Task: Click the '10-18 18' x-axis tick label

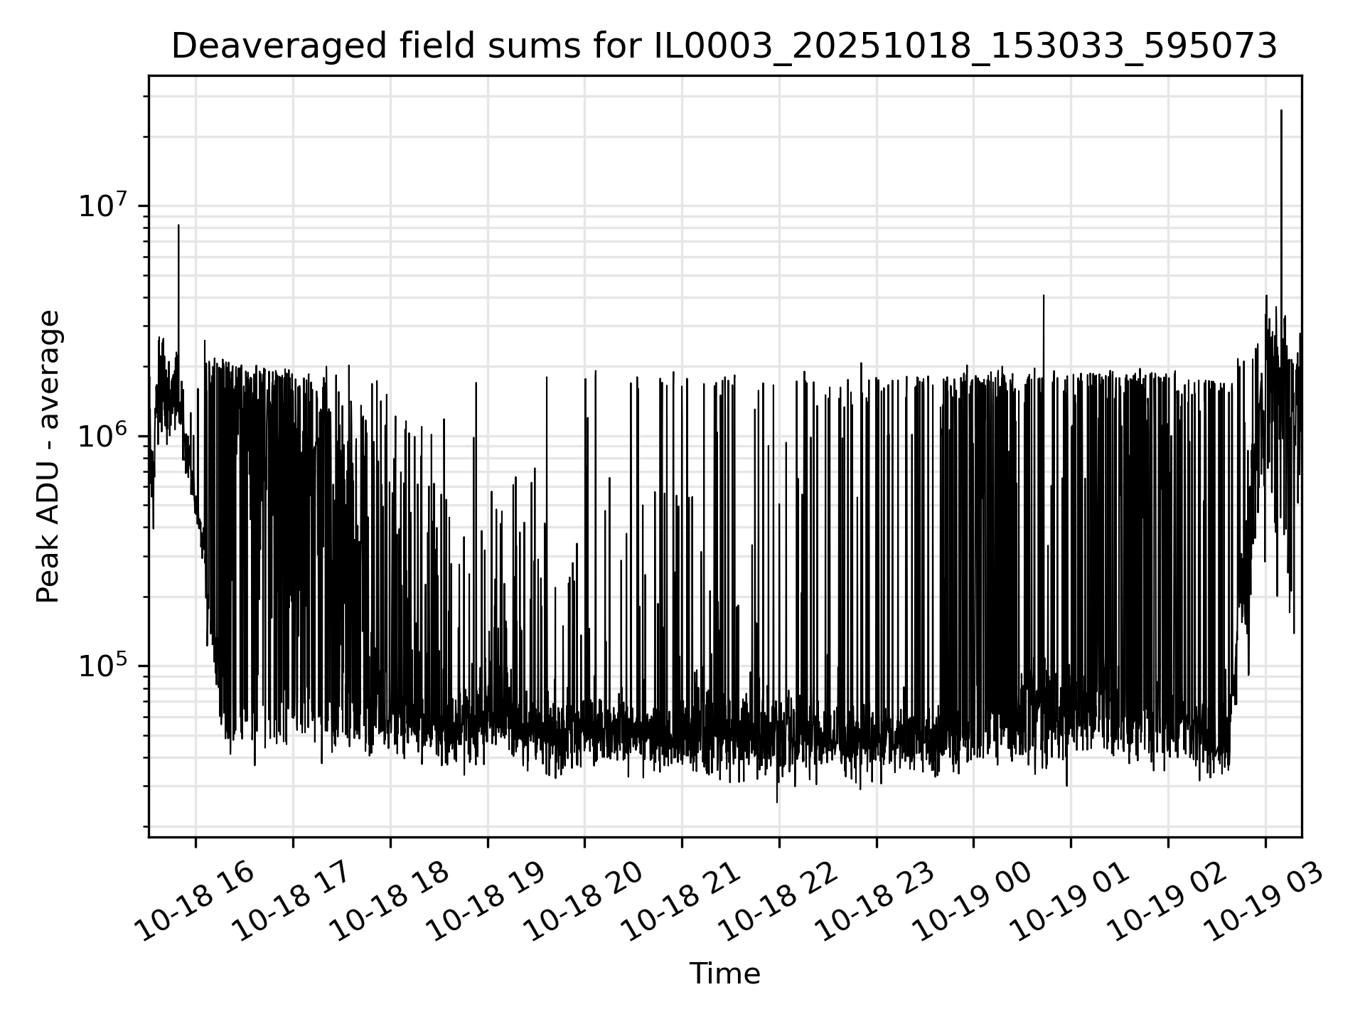Action: (390, 902)
